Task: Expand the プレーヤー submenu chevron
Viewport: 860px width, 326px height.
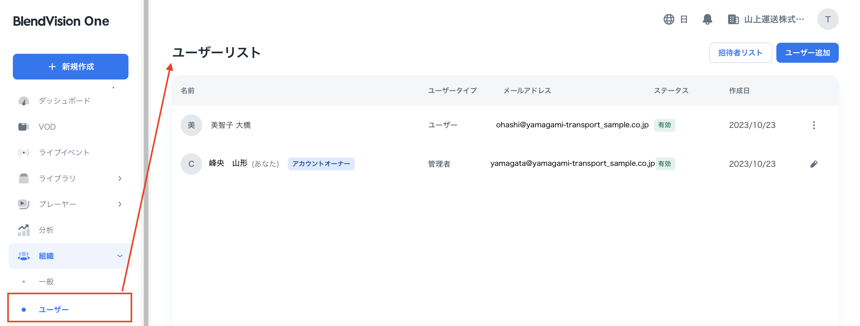Action: 120,204
